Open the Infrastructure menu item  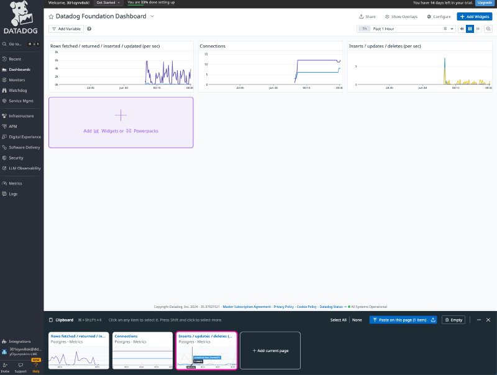click(x=21, y=115)
